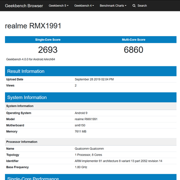Click the Operating System label

pyautogui.click(x=19, y=113)
